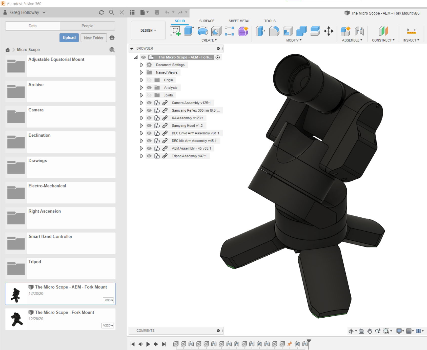Expand the Named Views node
427x350 pixels.
[141, 72]
